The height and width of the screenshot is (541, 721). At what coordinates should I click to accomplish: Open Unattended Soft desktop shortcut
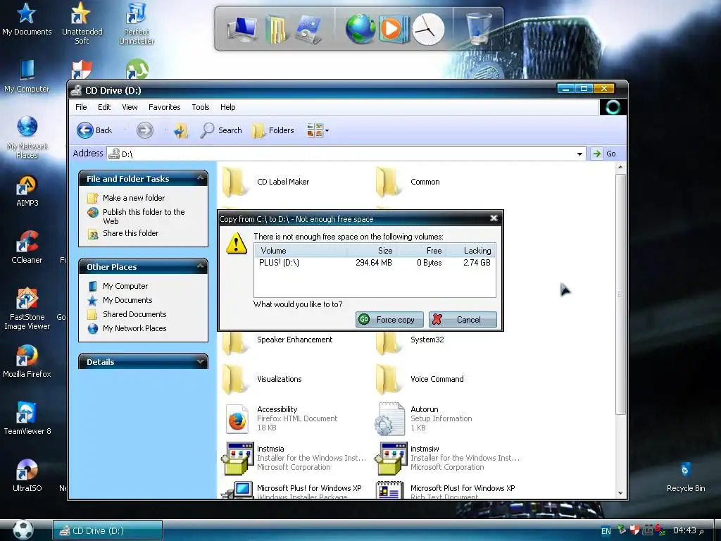[x=82, y=23]
